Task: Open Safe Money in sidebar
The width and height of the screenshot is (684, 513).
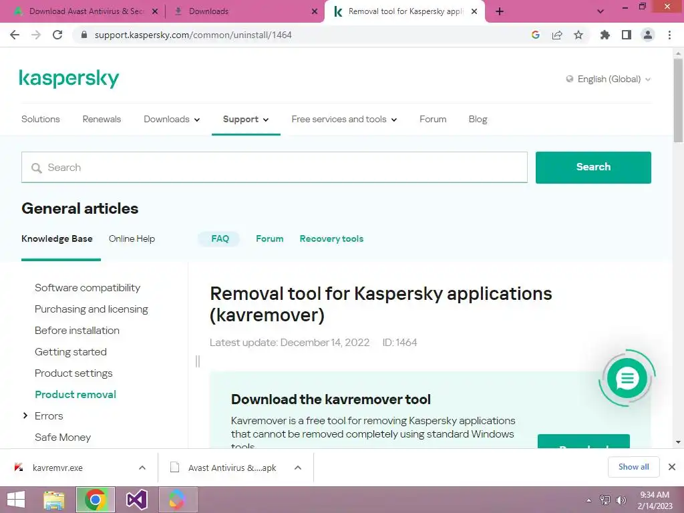Action: 63,437
